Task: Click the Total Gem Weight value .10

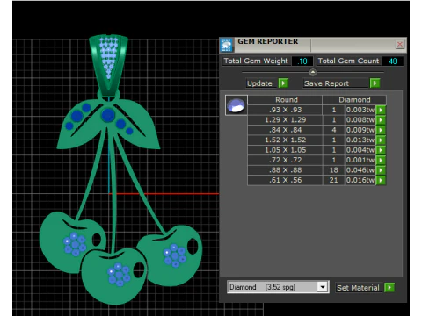Action: 302,61
